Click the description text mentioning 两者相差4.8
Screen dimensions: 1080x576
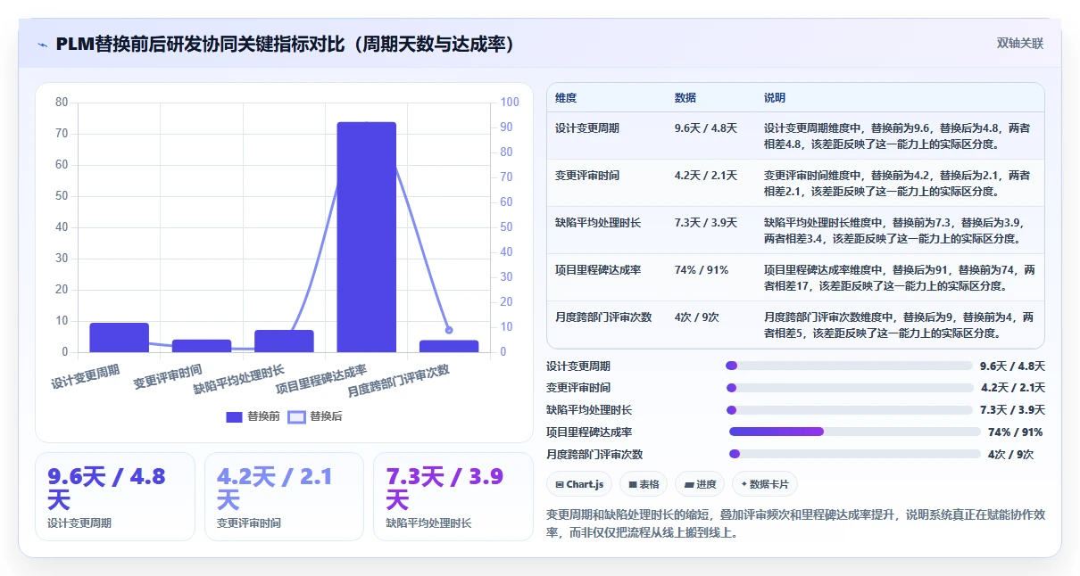pyautogui.click(x=897, y=136)
